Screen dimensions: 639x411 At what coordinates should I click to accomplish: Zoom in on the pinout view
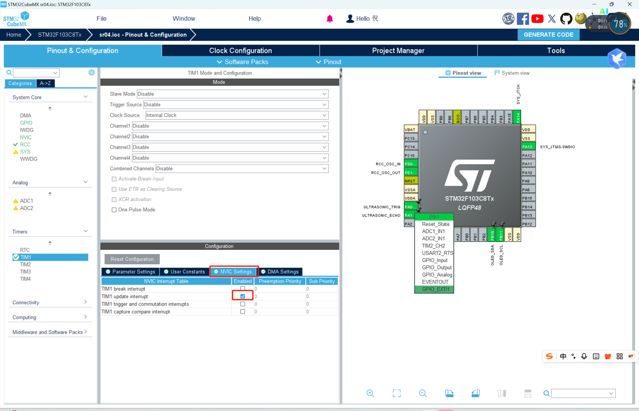[x=370, y=393]
